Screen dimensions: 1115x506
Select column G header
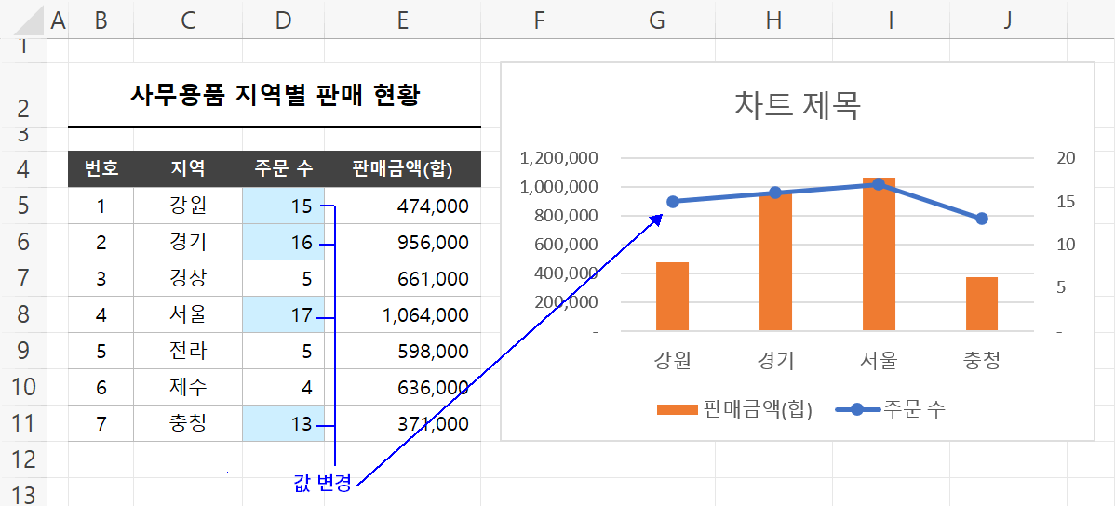coord(656,21)
